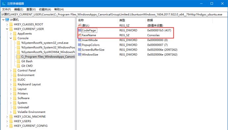Click the DWORD icon beside PopupColors

tap(80, 45)
